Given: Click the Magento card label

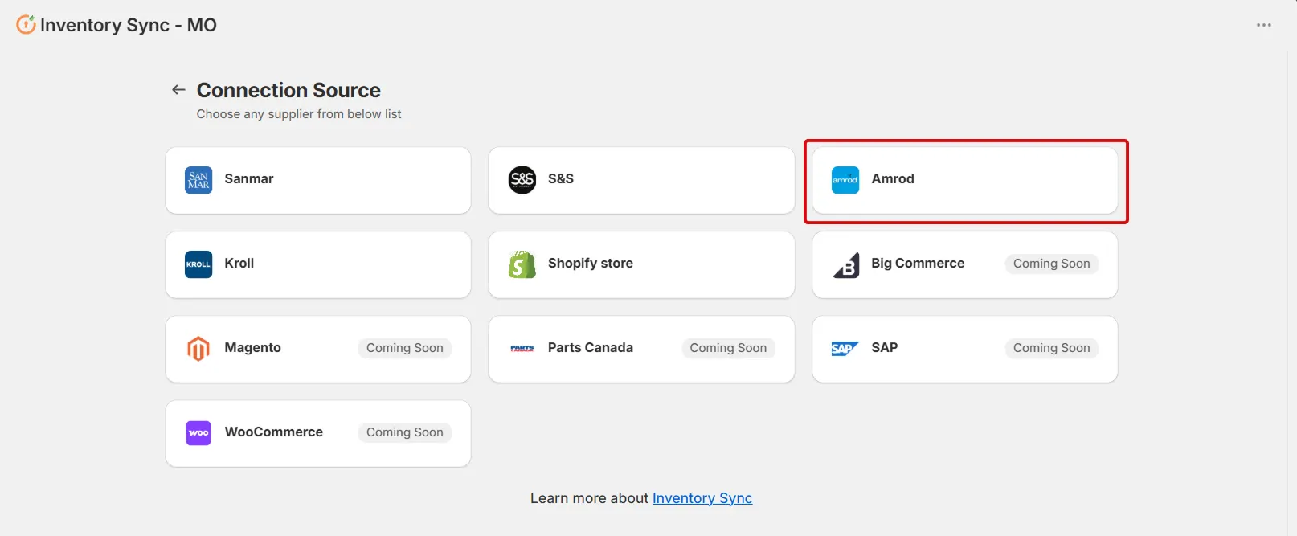Looking at the screenshot, I should [253, 347].
